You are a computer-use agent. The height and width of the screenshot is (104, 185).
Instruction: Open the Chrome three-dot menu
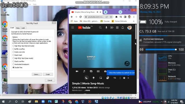pos(134,17)
